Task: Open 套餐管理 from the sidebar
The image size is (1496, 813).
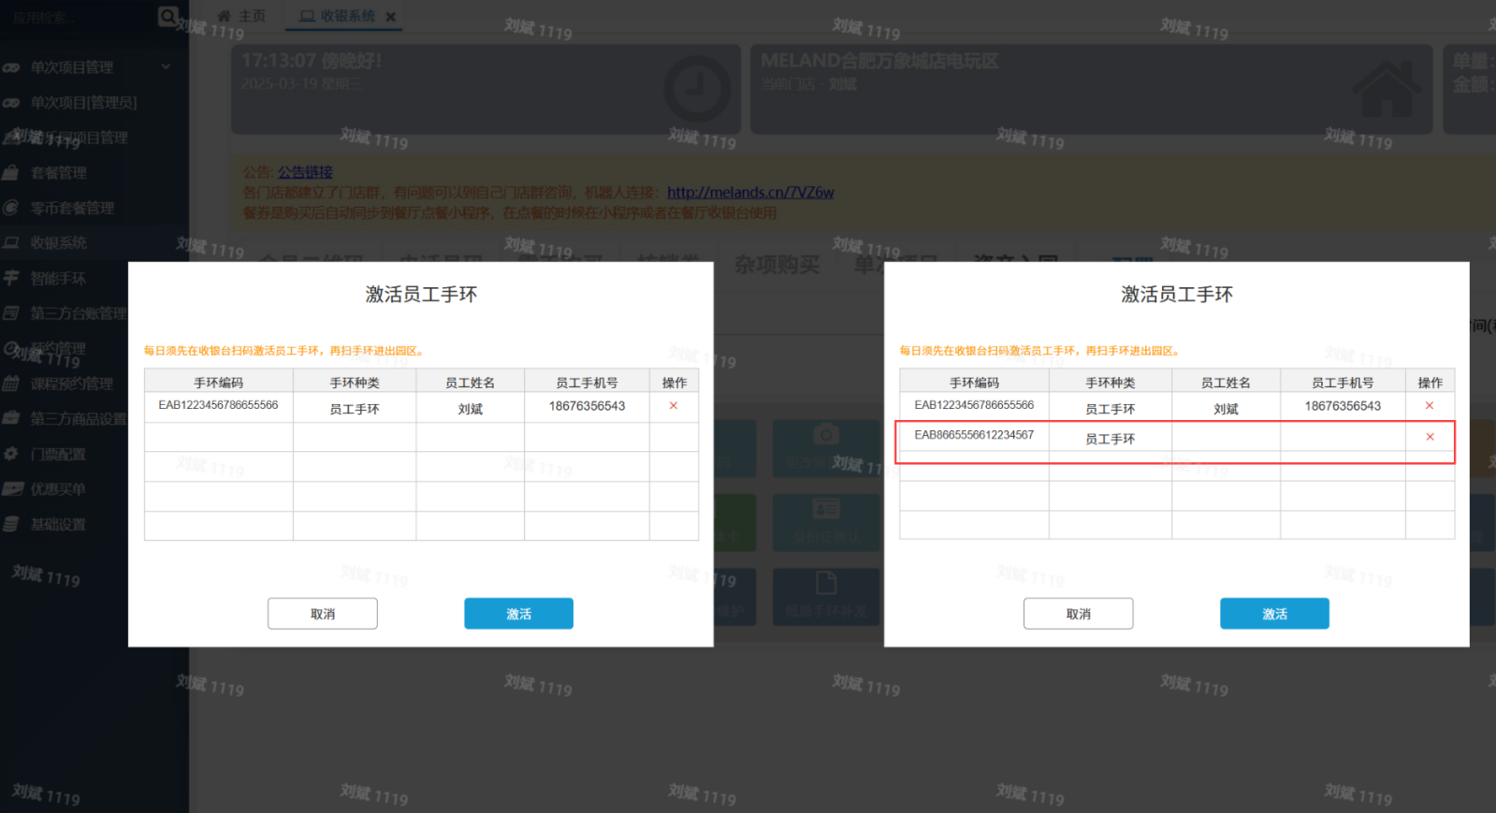Action: tap(58, 173)
